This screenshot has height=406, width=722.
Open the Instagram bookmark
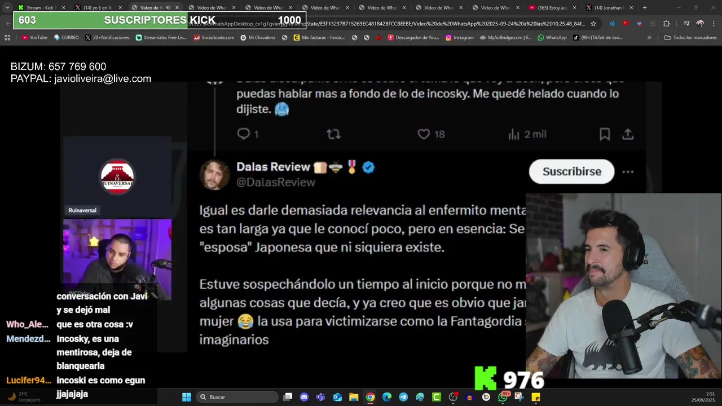(x=460, y=38)
